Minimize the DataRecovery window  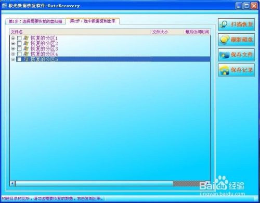coord(239,6)
